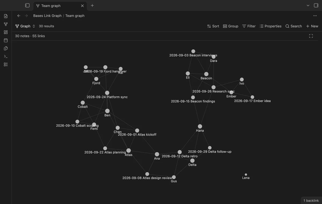Click the 2026-09-29 Delta follow-up node
The height and width of the screenshot is (204, 322).
pos(210,148)
